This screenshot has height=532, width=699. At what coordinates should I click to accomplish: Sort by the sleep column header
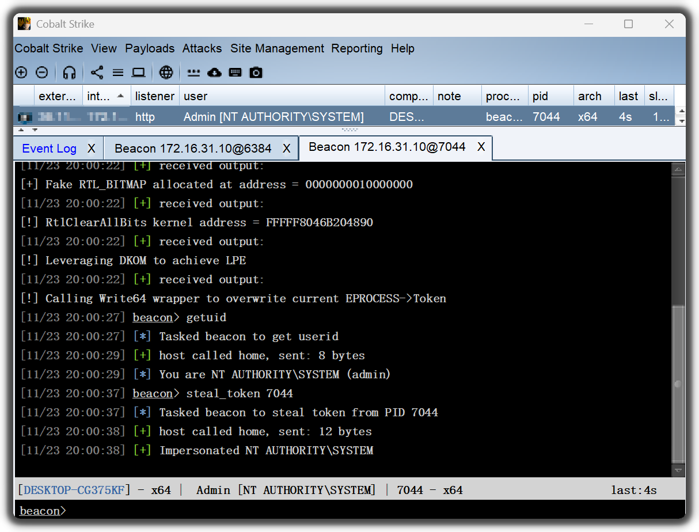point(659,96)
